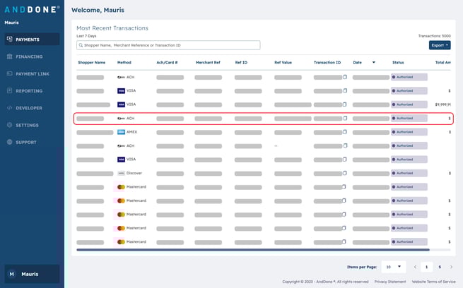The image size is (463, 288).
Task: Click the Payment Link envelope icon
Action: pos(9,73)
